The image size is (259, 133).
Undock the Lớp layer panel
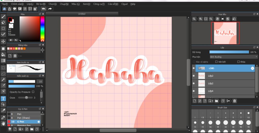point(254,47)
